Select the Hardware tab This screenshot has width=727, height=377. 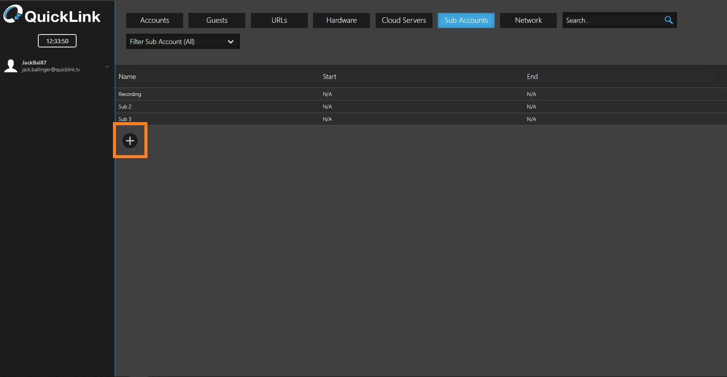pyautogui.click(x=342, y=20)
